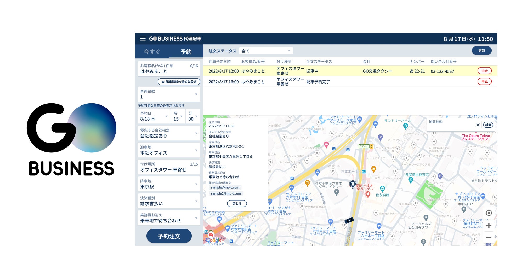
Task: Click the 迎 pickup marker on map
Action: [x=353, y=184]
